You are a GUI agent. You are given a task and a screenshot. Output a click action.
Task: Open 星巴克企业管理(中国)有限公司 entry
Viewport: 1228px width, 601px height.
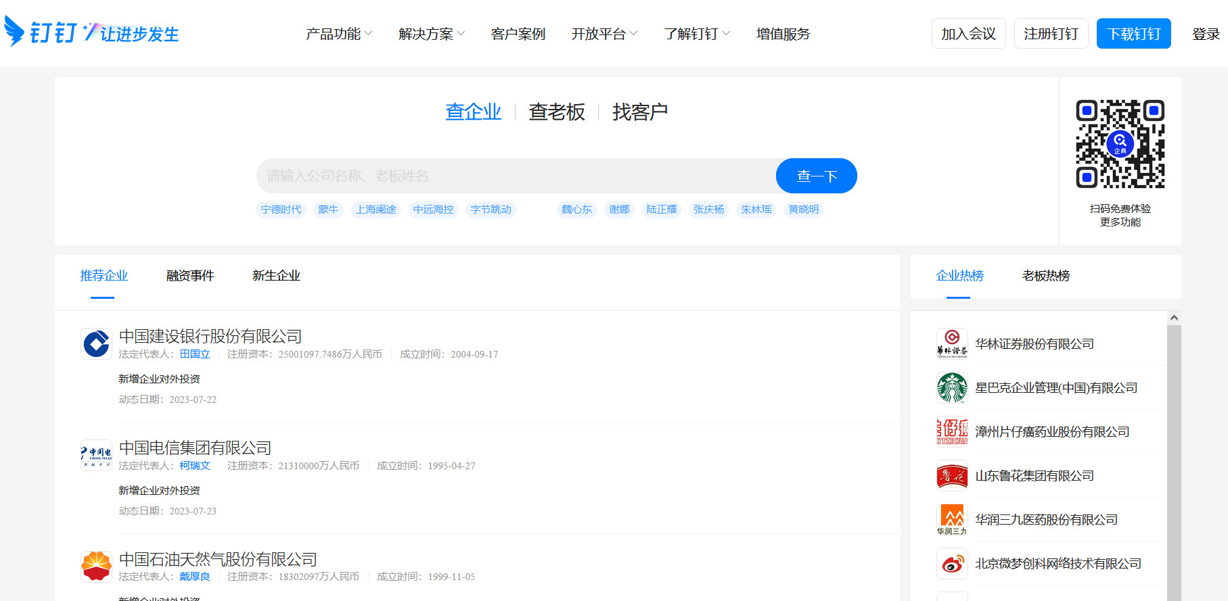click(1056, 387)
